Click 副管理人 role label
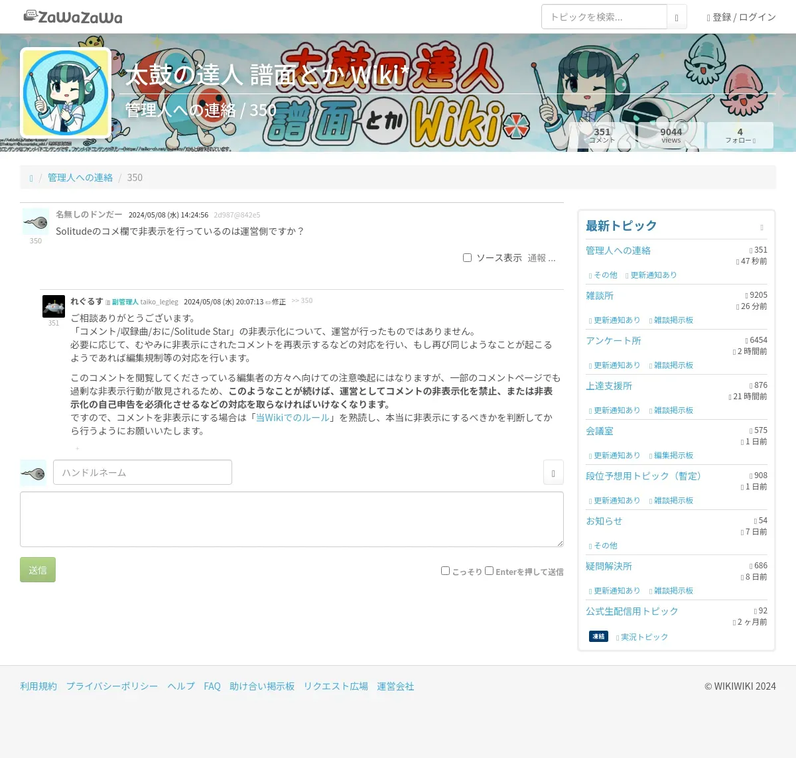 click(125, 302)
